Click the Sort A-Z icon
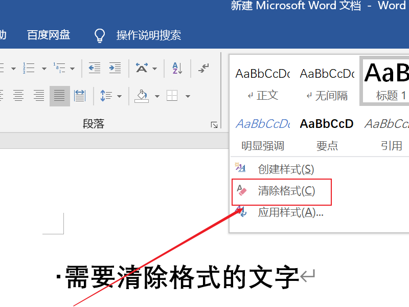409x307 pixels. coord(176,68)
